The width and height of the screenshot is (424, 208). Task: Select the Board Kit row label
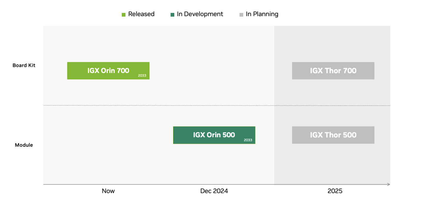point(24,65)
